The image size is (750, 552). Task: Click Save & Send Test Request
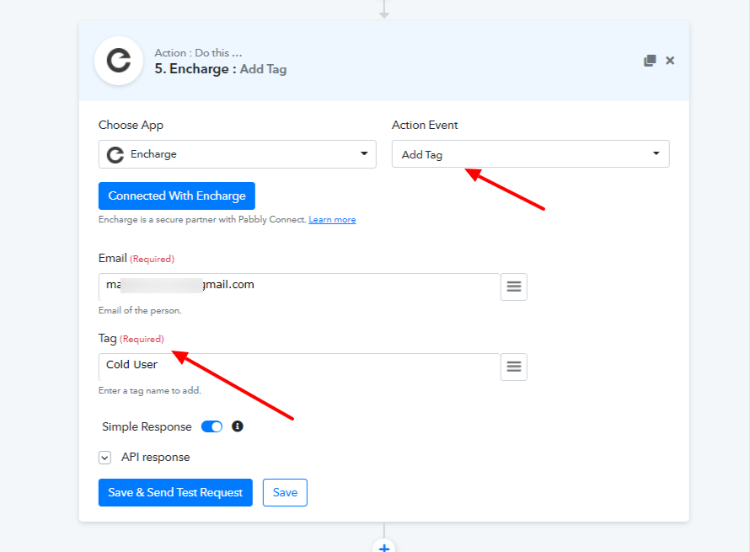click(x=175, y=492)
